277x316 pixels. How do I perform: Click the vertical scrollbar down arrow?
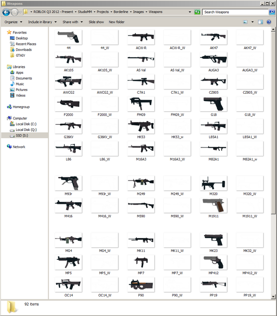point(273,297)
